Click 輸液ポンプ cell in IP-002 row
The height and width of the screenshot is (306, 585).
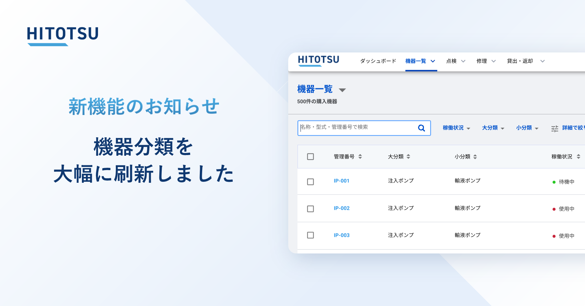click(467, 208)
